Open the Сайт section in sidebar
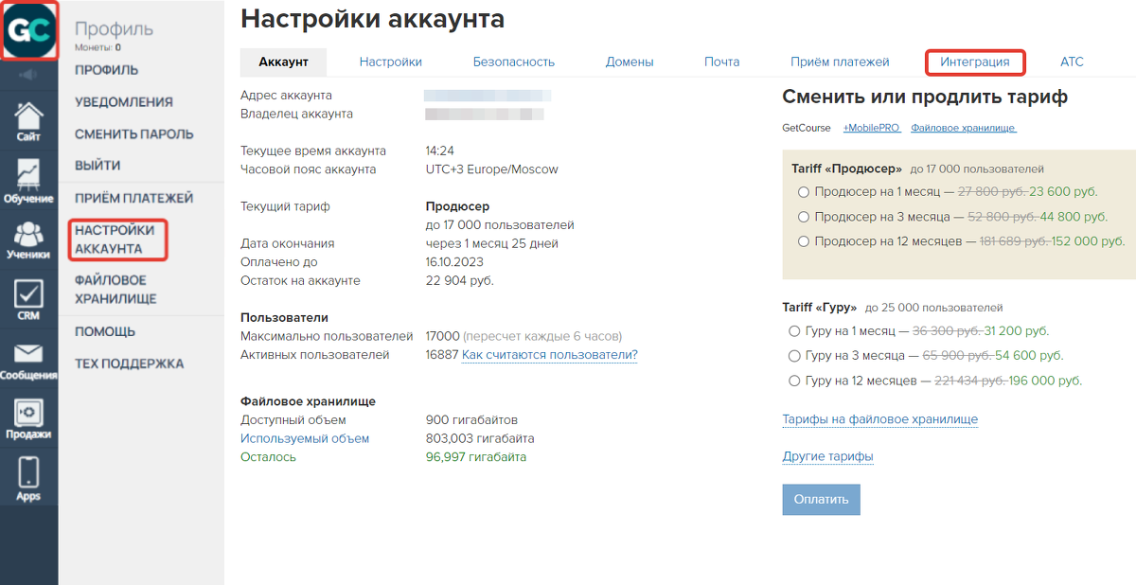 click(x=28, y=121)
